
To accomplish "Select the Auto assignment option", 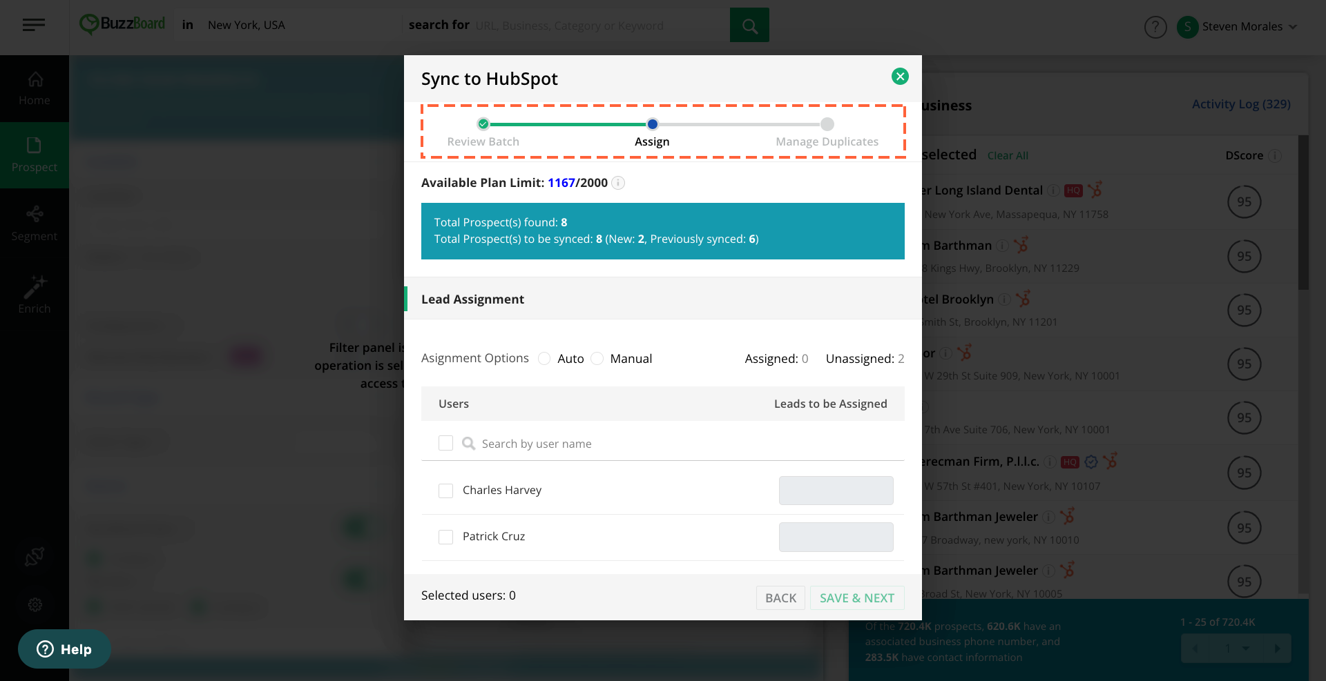I will tap(544, 359).
